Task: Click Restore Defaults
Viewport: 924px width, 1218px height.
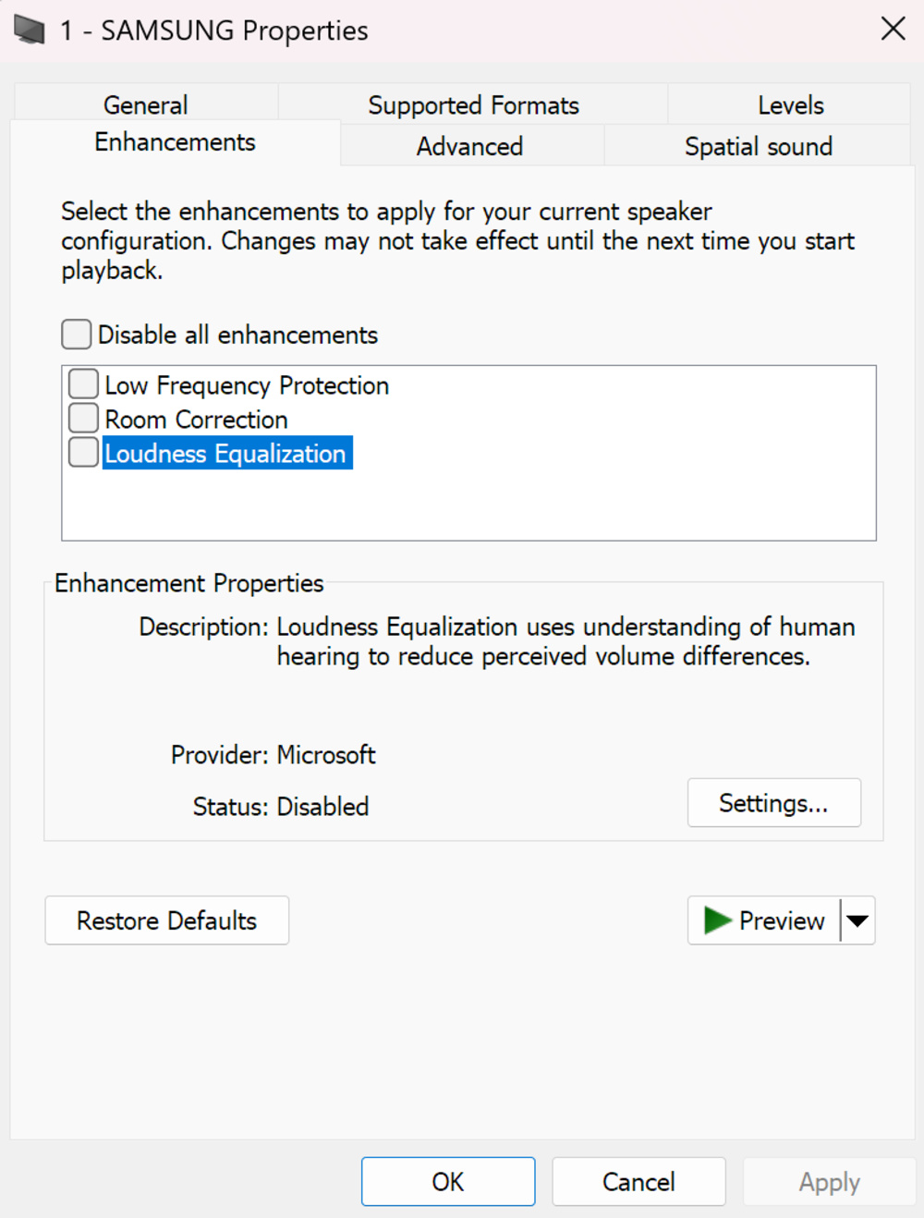Action: point(166,920)
